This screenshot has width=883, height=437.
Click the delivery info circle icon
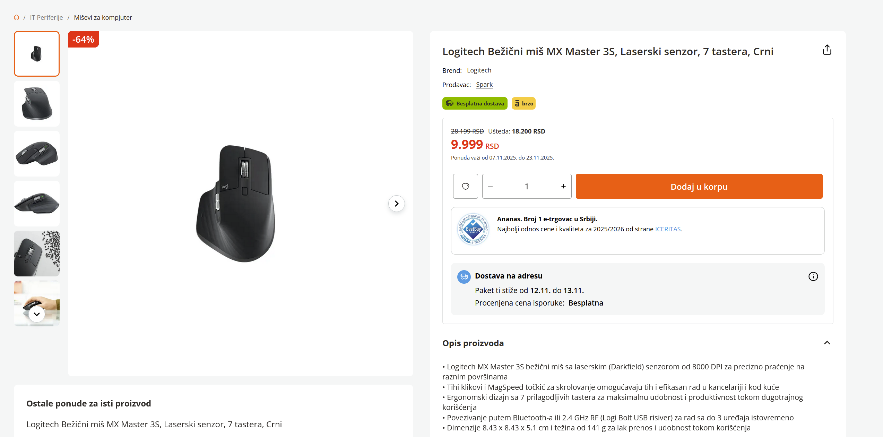pyautogui.click(x=813, y=276)
